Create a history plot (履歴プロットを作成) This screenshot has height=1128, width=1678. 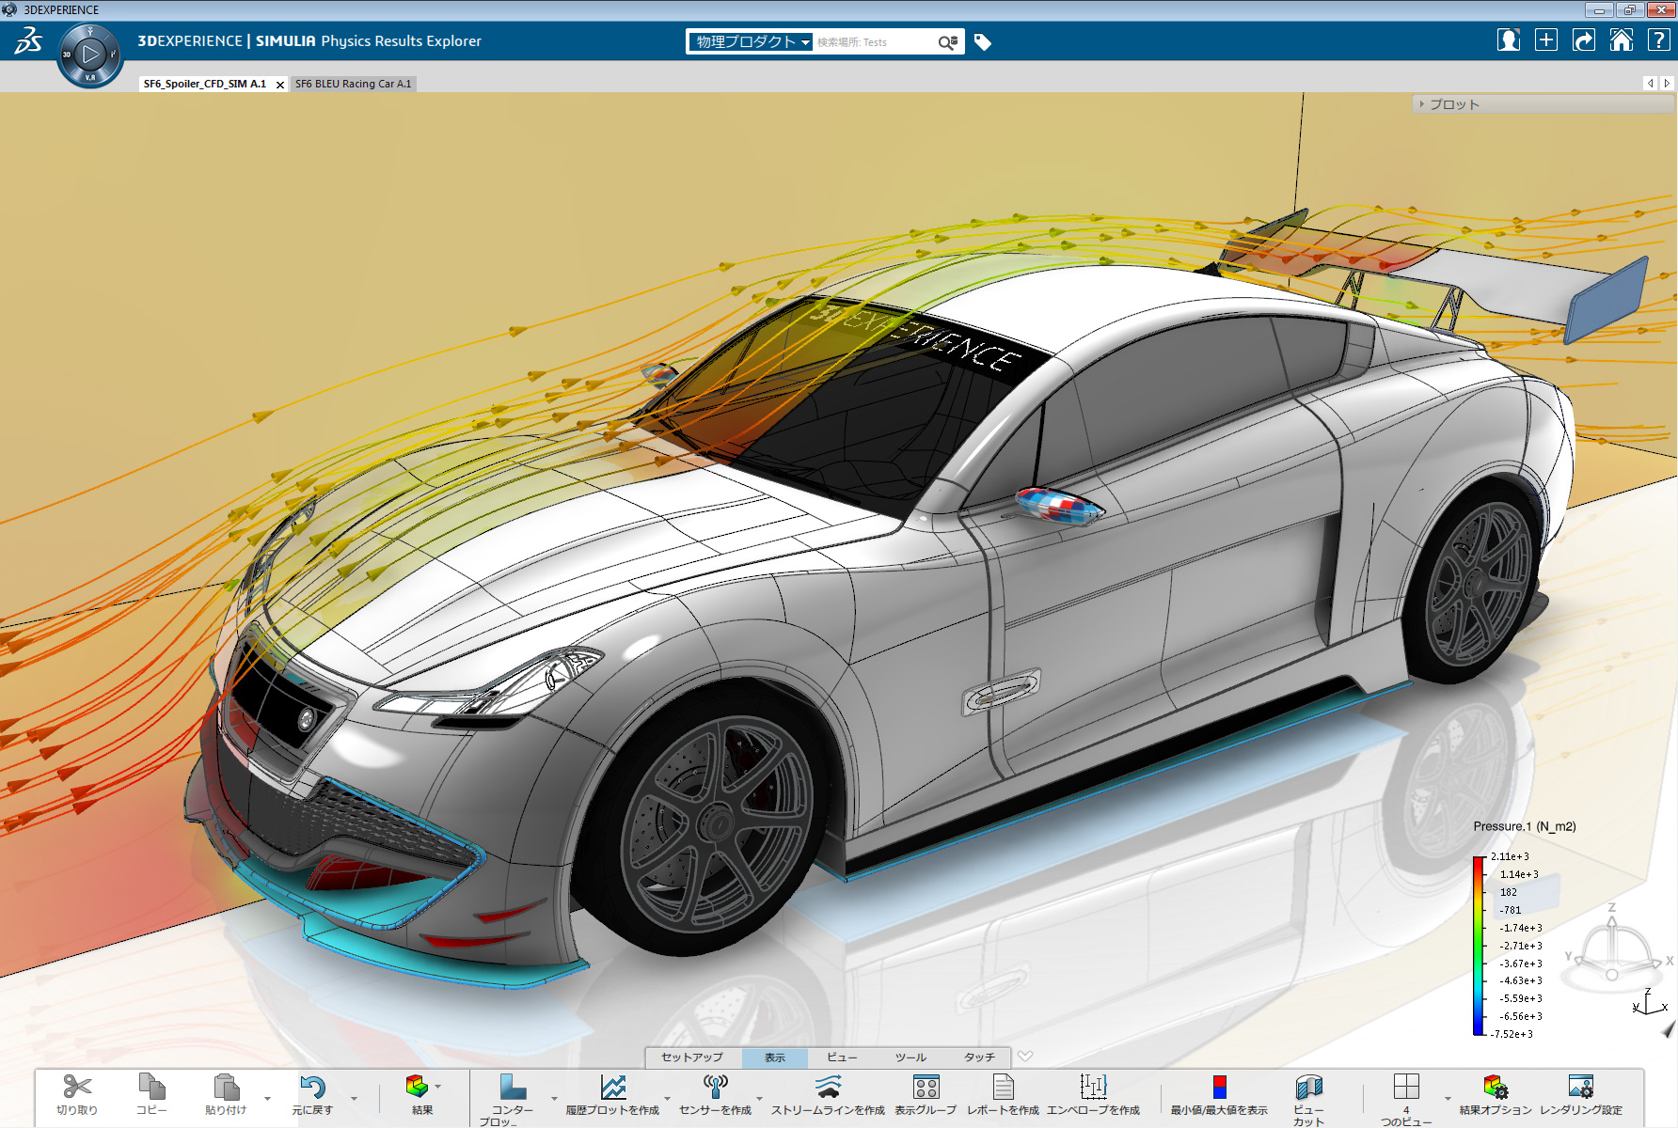pos(613,1087)
